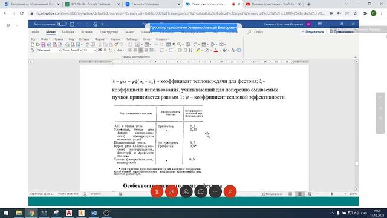Click the Show paragraph marks icon
387x218 pixels.
(174, 44)
